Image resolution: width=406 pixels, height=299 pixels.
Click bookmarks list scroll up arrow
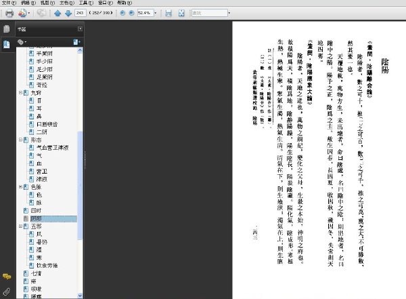coord(80,50)
